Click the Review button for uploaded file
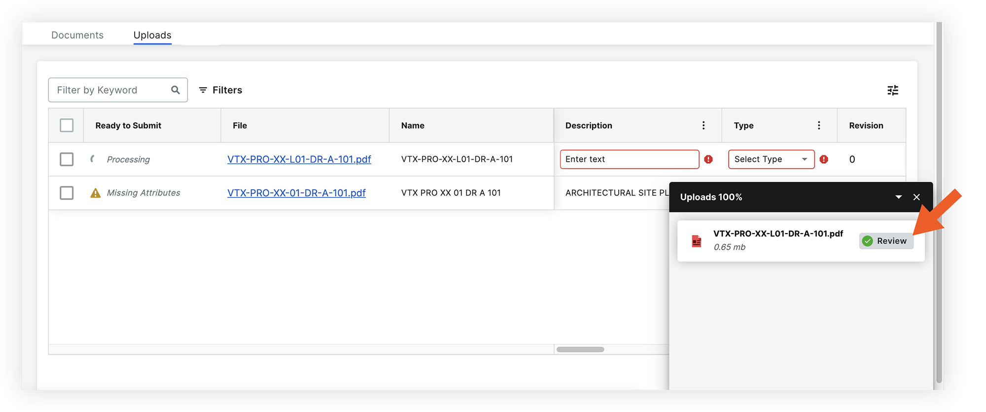 tap(886, 241)
